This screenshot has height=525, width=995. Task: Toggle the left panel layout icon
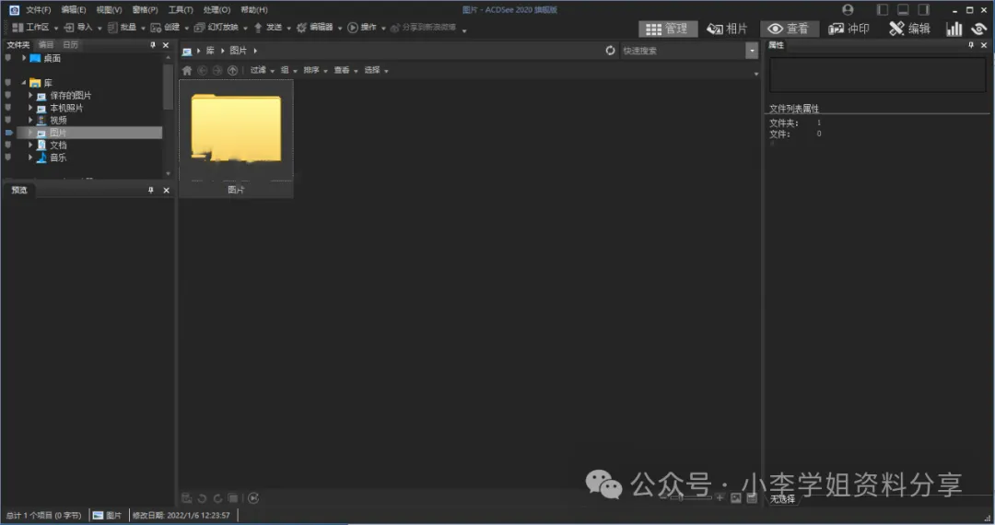tap(882, 9)
